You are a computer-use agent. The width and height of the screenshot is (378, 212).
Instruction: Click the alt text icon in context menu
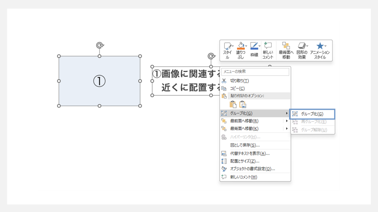point(224,153)
